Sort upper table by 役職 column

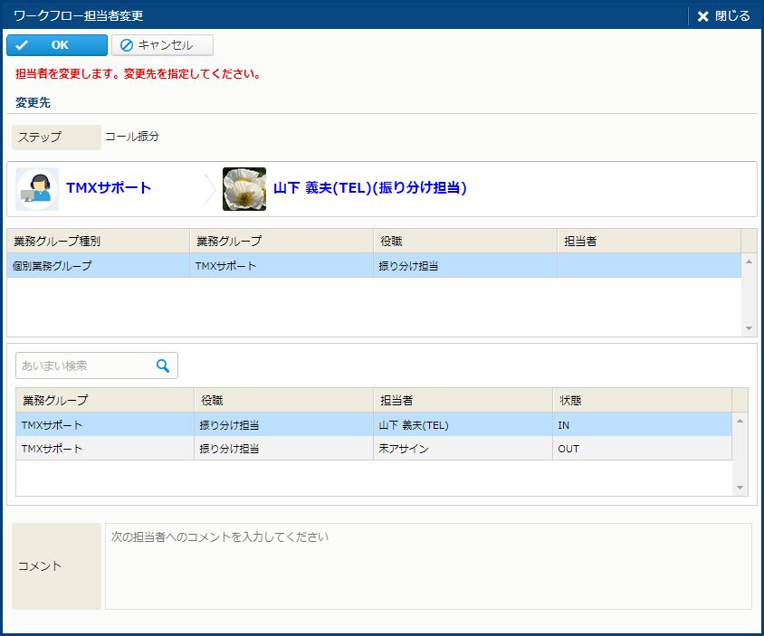(464, 241)
